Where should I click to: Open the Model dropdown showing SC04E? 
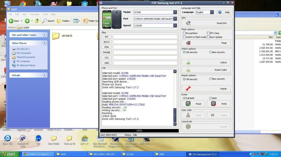click(x=175, y=12)
